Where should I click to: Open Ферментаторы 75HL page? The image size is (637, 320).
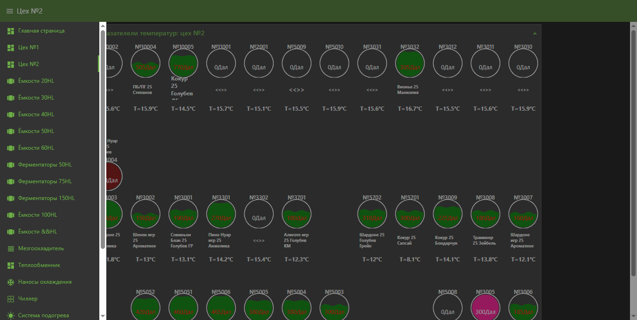[45, 181]
